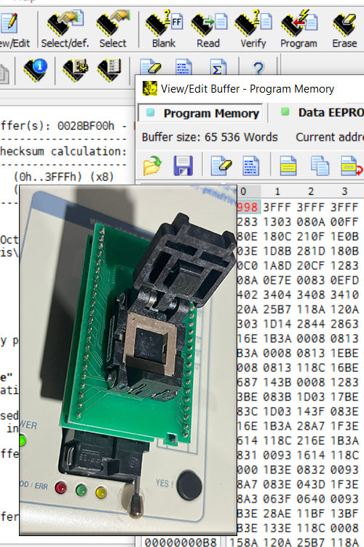Click the copy block icon in buffer toolbar

320,166
